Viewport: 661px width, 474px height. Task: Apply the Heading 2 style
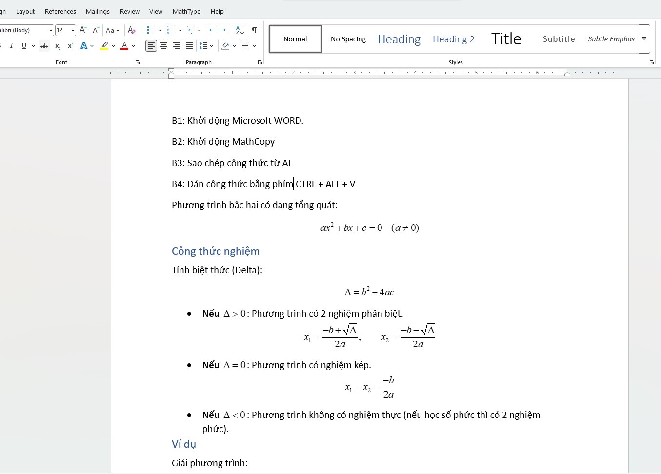click(453, 39)
